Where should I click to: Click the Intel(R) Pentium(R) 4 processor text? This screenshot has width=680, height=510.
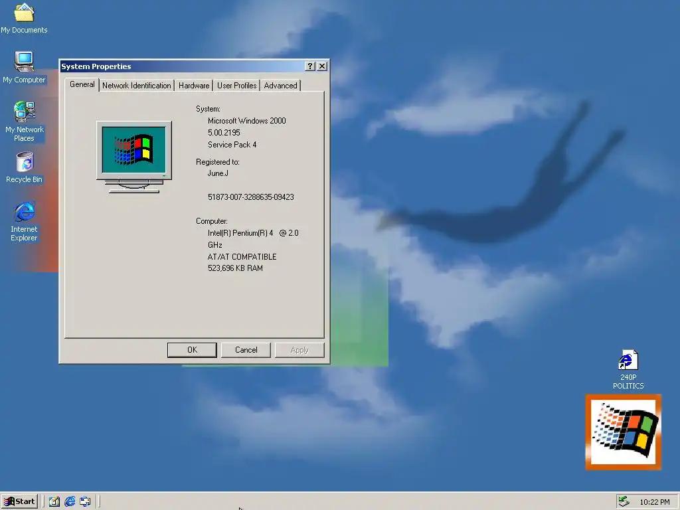(253, 238)
